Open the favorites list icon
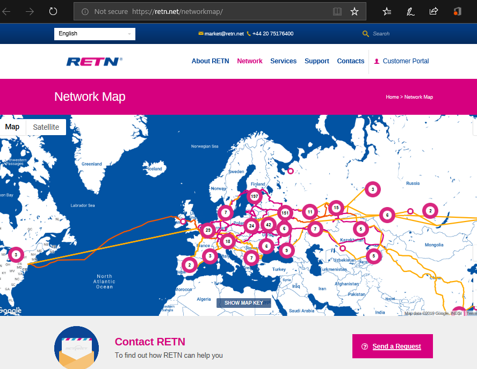 click(387, 11)
